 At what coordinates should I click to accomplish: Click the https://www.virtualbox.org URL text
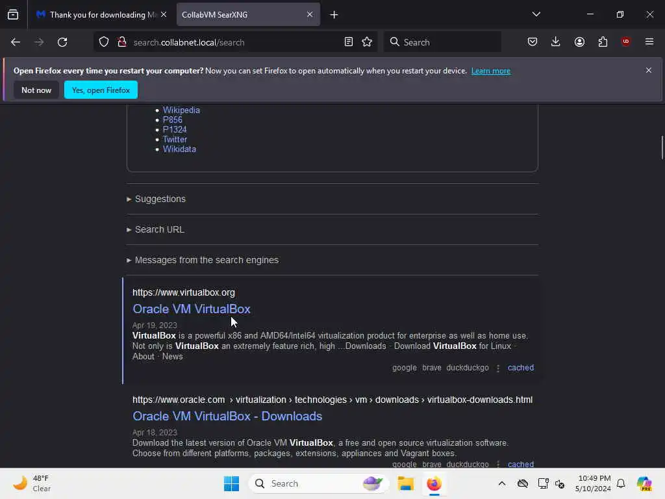pyautogui.click(x=184, y=292)
